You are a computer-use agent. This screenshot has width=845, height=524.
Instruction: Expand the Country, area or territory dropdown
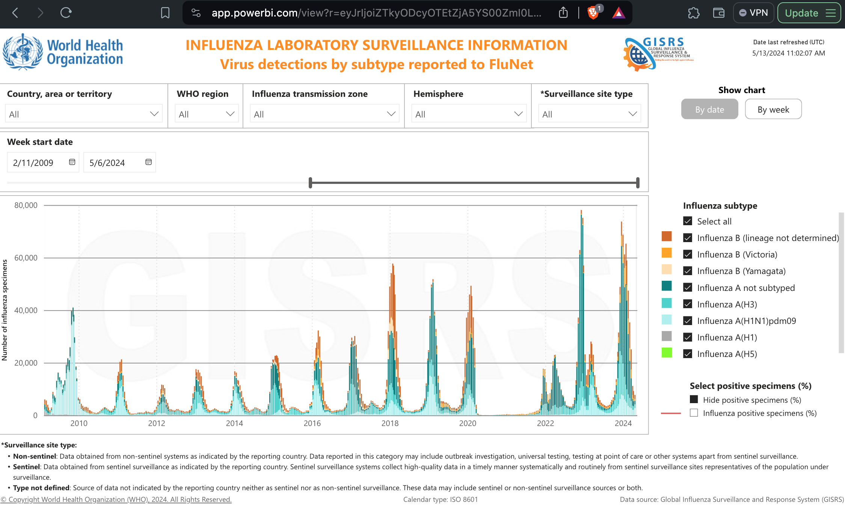83,114
